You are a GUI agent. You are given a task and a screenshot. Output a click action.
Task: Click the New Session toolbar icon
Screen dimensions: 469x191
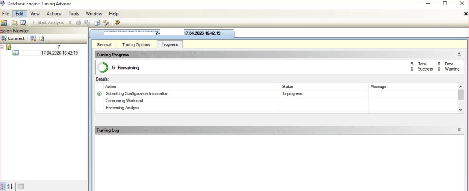4,22
